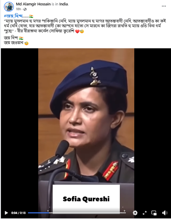
Task: Open the 18h post timestamp
Action: click(18, 9)
